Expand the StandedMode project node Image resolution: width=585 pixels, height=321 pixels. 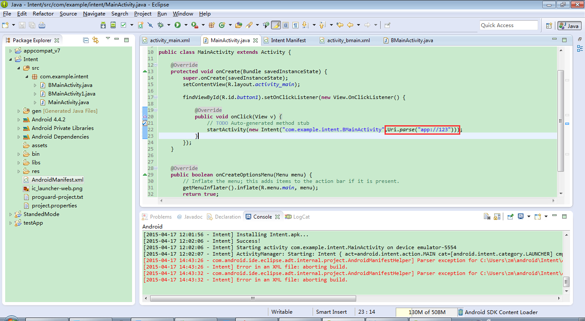[x=11, y=214]
